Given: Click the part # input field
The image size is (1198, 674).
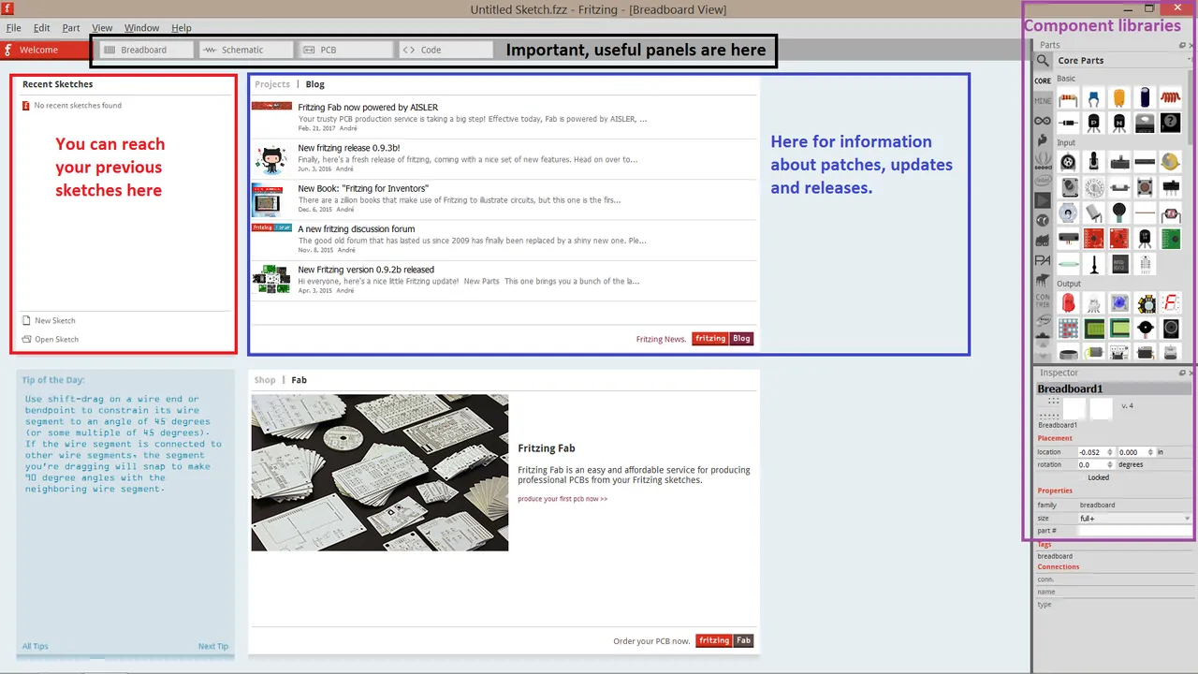Looking at the screenshot, I should [x=1135, y=531].
